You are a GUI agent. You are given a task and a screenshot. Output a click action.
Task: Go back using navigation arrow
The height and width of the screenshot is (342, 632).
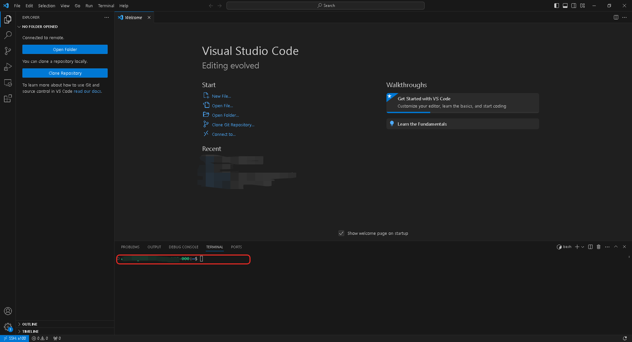point(211,6)
